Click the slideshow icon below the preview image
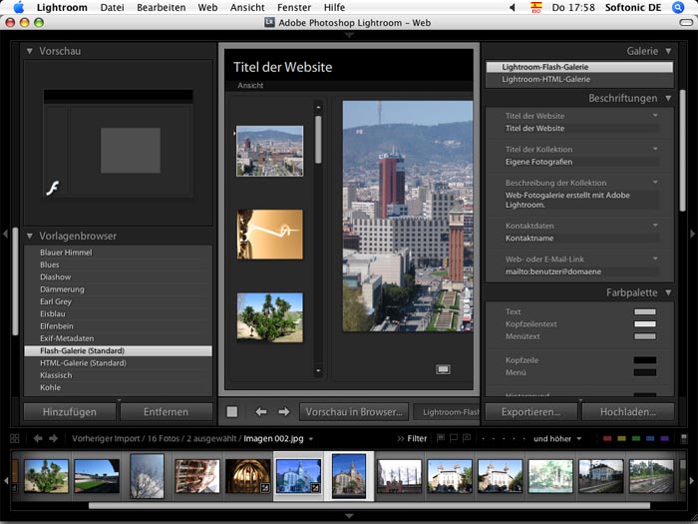The width and height of the screenshot is (698, 524). [x=443, y=369]
